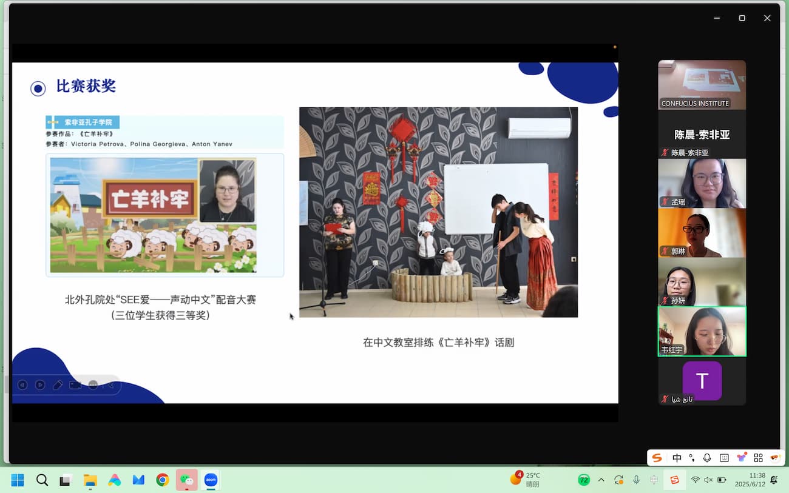This screenshot has height=493, width=789.
Task: Toggle voice input microphone on IME toolbar
Action: [707, 458]
